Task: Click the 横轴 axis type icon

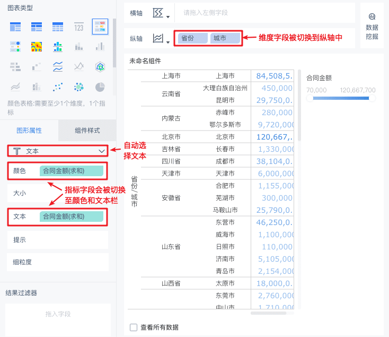Action: point(158,13)
